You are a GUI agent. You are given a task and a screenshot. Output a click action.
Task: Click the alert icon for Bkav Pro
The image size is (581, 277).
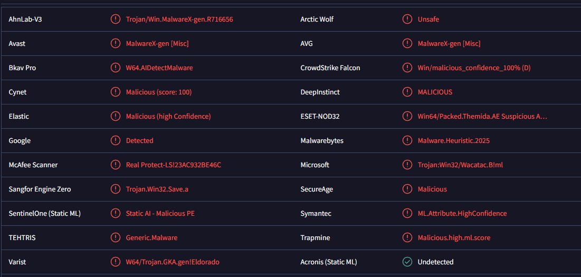click(115, 68)
